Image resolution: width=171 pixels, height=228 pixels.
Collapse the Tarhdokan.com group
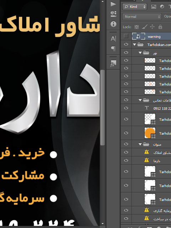pyautogui.click(x=135, y=45)
